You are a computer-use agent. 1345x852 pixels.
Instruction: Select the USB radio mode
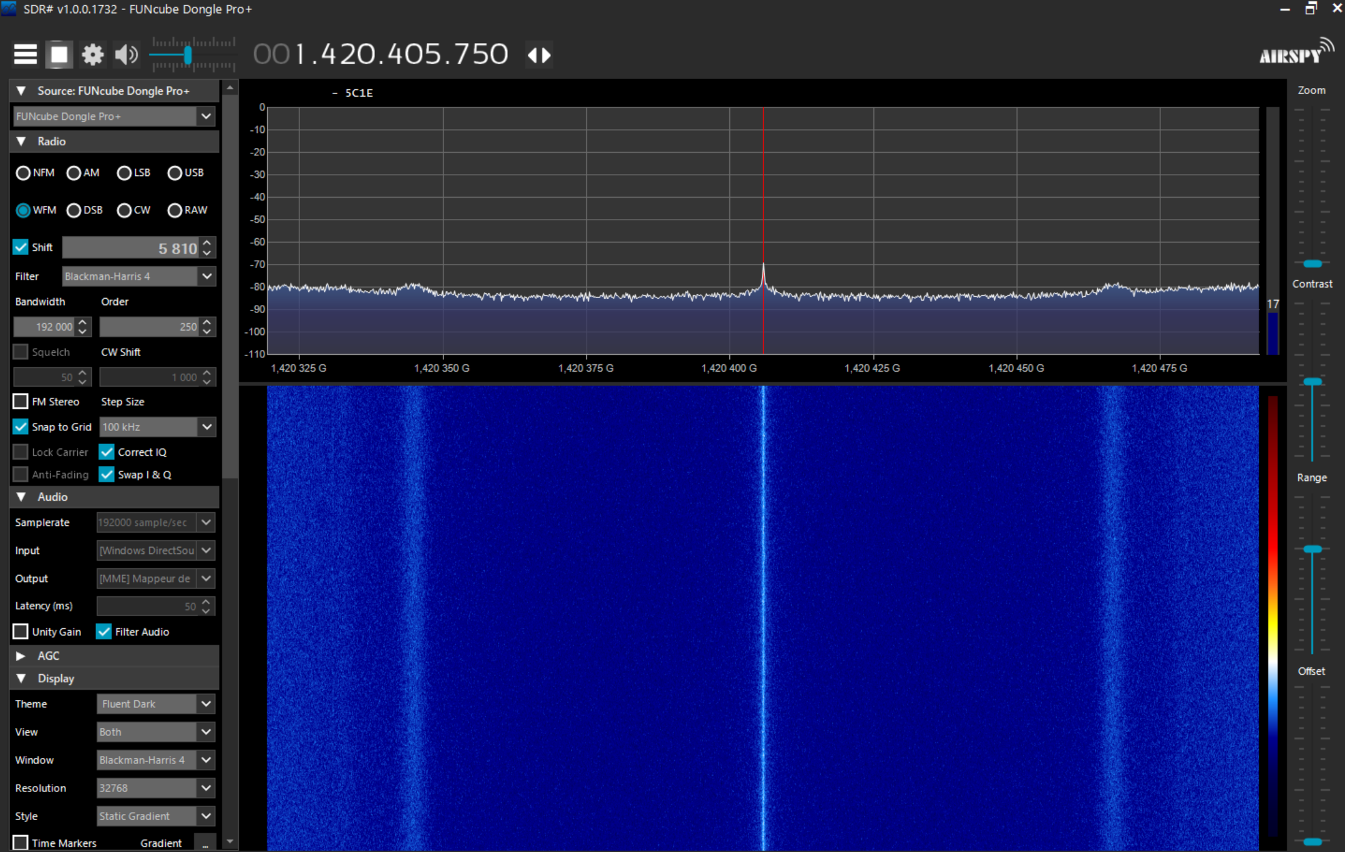click(175, 173)
